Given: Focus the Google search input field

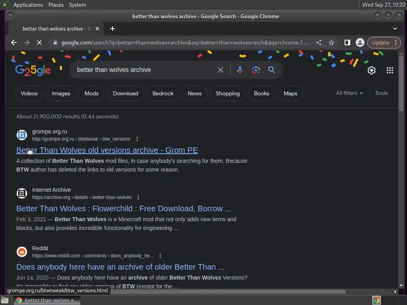Looking at the screenshot, I should [x=145, y=70].
